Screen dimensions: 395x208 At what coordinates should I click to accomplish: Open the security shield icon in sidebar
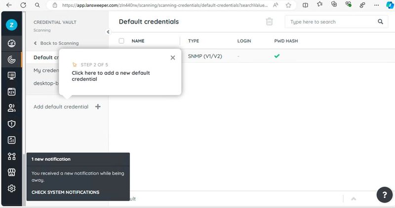click(11, 124)
